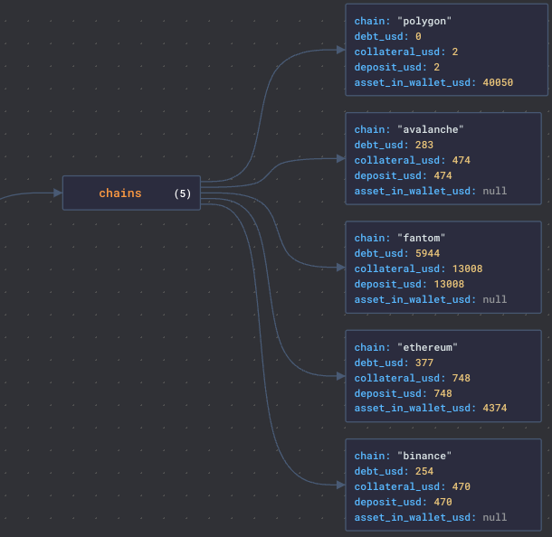Image resolution: width=552 pixels, height=537 pixels.
Task: Select asset_in_wallet_usd: 40050 row
Action: coord(433,82)
